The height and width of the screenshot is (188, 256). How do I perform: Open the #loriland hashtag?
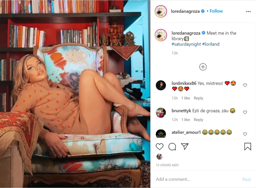coord(211,44)
